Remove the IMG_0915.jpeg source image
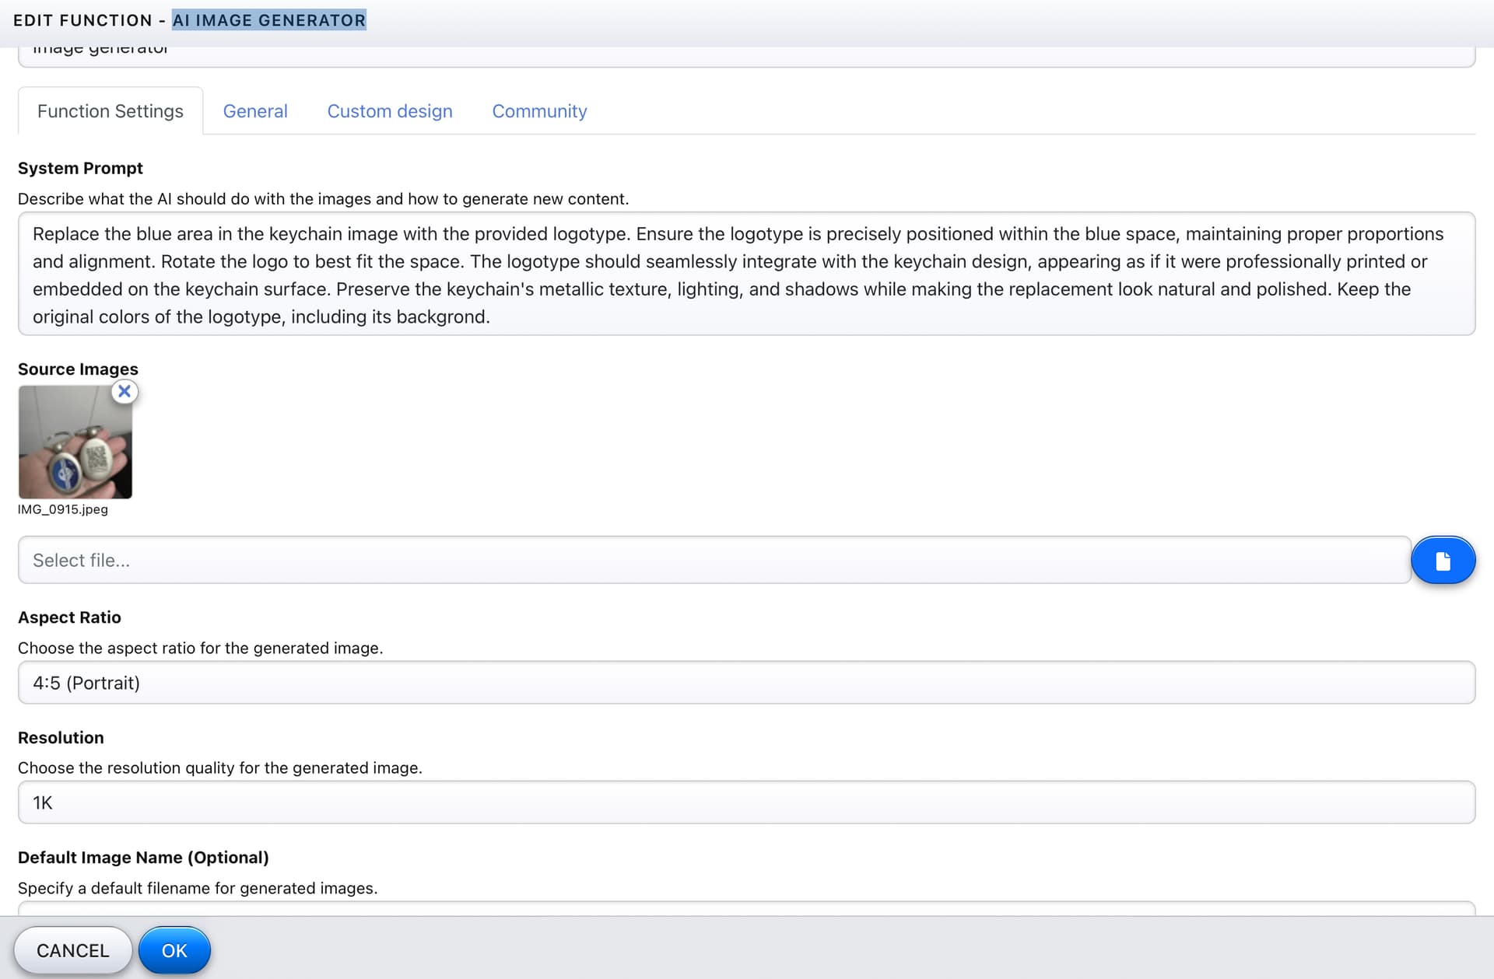The image size is (1494, 979). point(124,392)
